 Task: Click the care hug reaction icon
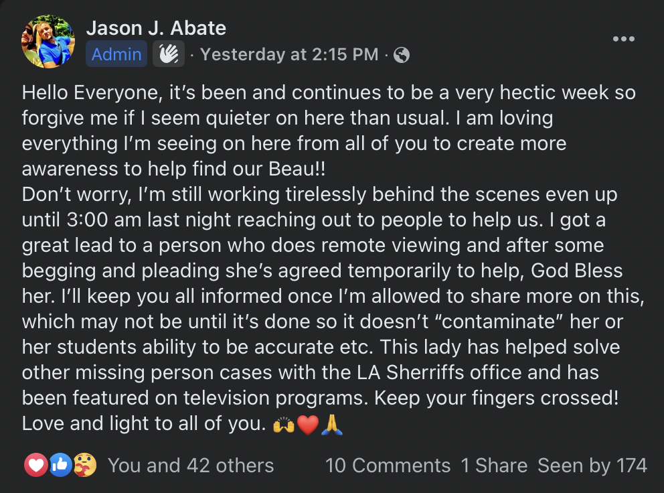[85, 465]
